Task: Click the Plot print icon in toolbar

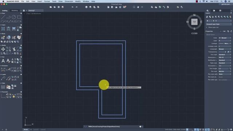Action: tap(86, 7)
